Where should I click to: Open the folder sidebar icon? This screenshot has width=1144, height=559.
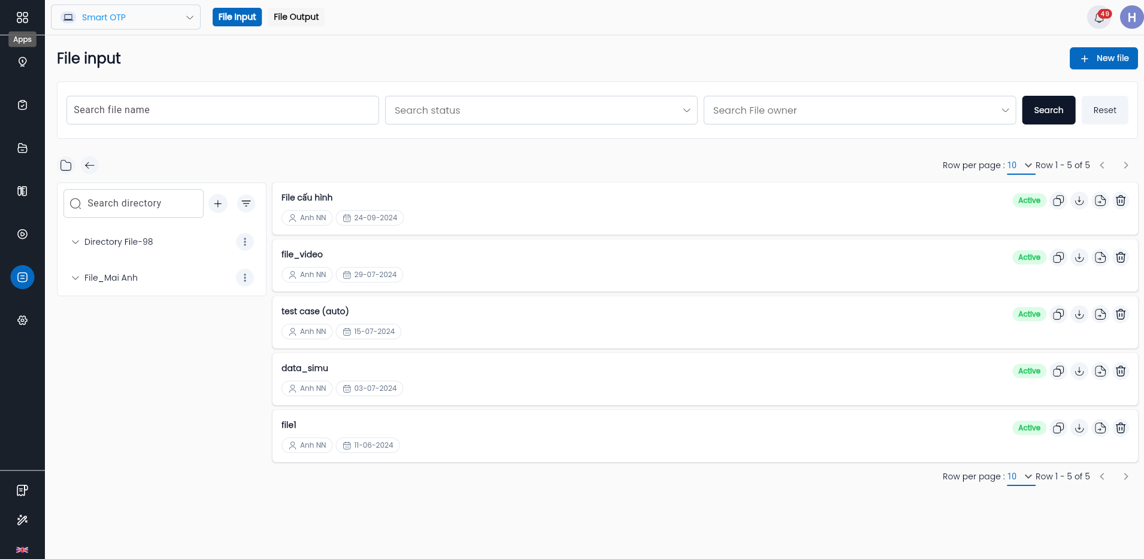pyautogui.click(x=22, y=148)
